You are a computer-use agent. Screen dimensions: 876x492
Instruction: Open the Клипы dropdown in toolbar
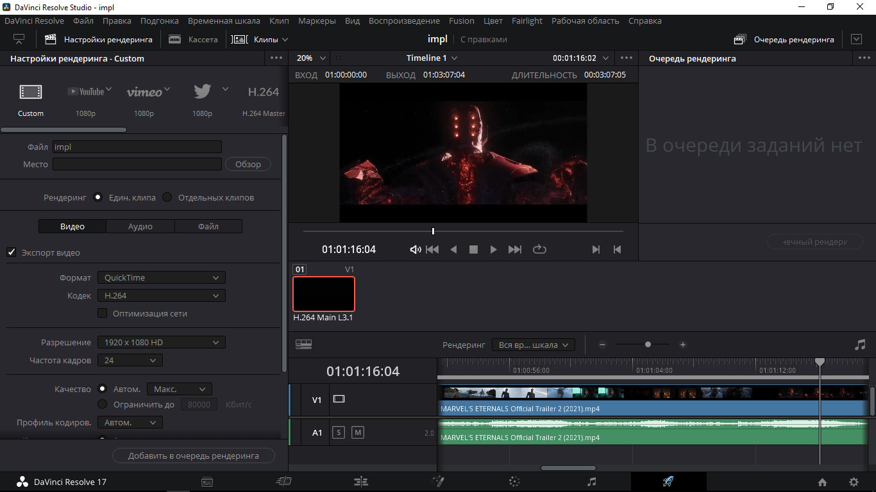coord(260,39)
